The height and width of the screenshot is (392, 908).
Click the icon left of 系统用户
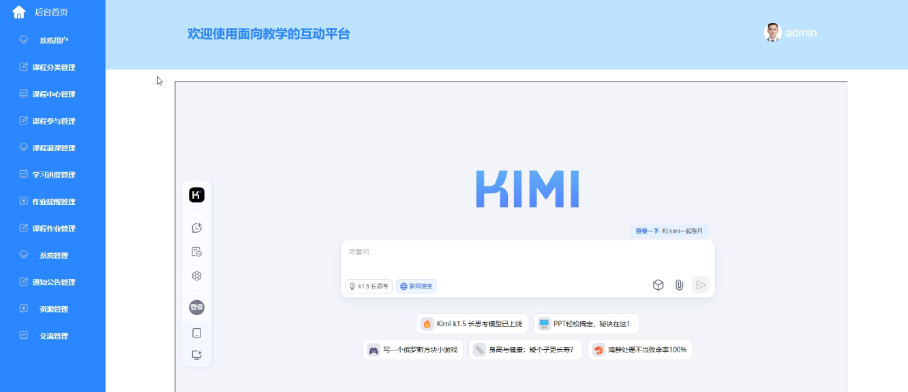pos(23,40)
